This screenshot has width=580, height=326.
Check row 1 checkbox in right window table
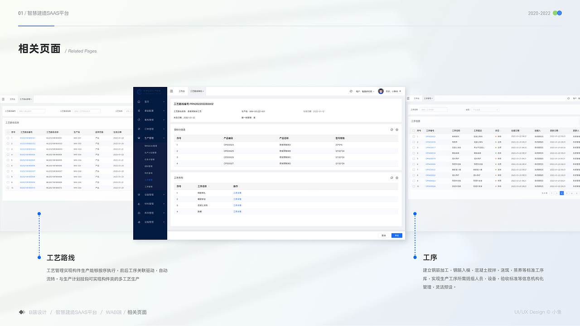pyautogui.click(x=414, y=136)
